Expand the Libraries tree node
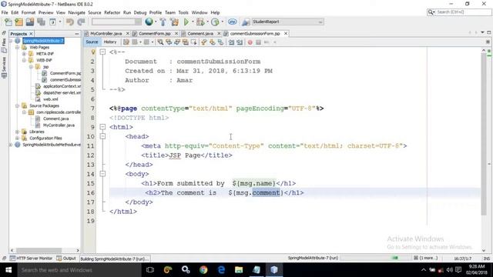The image size is (493, 277). [x=17, y=132]
